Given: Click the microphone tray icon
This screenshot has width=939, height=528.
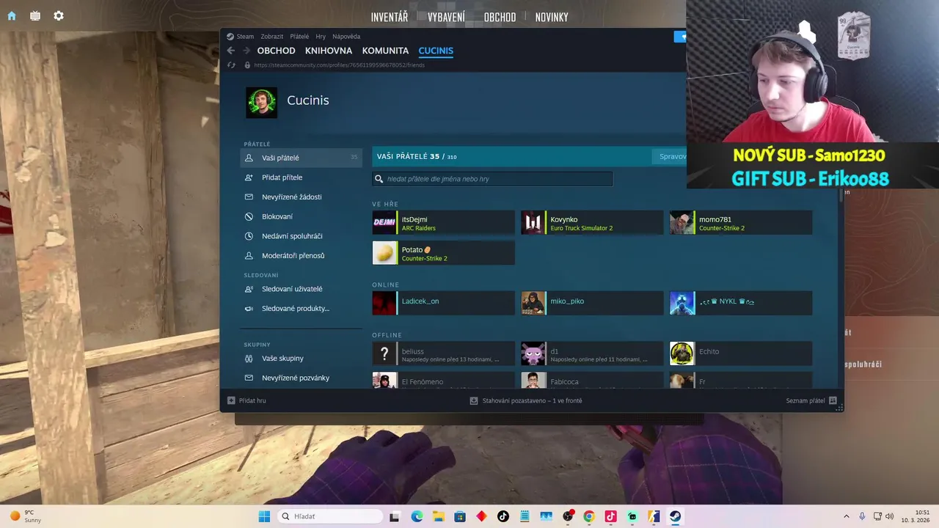Looking at the screenshot, I should point(862,516).
